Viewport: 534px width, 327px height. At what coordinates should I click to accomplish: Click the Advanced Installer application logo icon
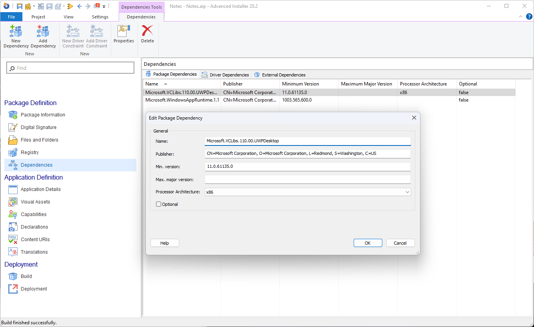[x=6, y=6]
